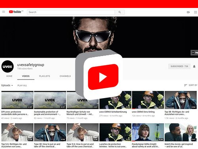Click the magnifying glass search button
198x149 pixels.
tap(120, 12)
